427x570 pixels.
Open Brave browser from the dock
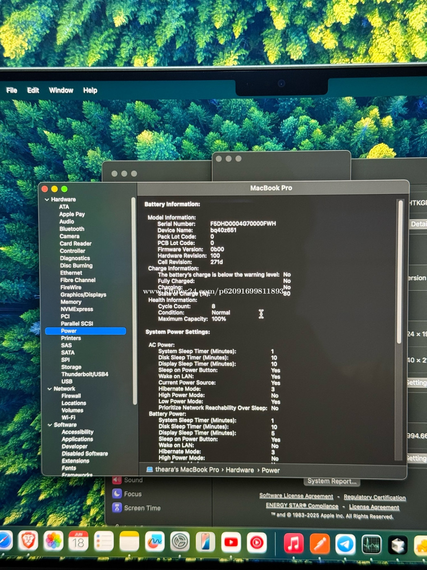[x=28, y=541]
